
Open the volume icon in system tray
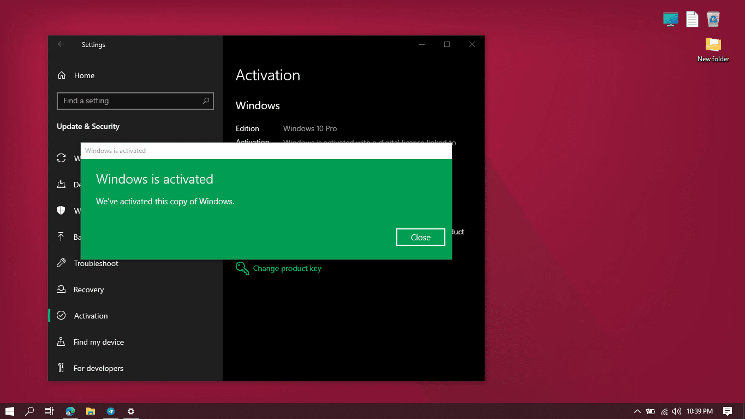click(677, 411)
